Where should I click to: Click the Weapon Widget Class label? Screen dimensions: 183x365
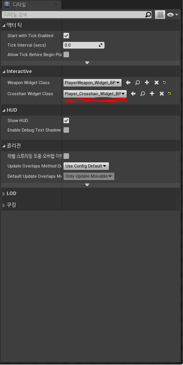coord(28,83)
